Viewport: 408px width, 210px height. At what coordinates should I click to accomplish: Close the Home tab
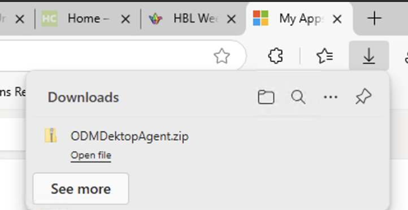tap(125, 19)
